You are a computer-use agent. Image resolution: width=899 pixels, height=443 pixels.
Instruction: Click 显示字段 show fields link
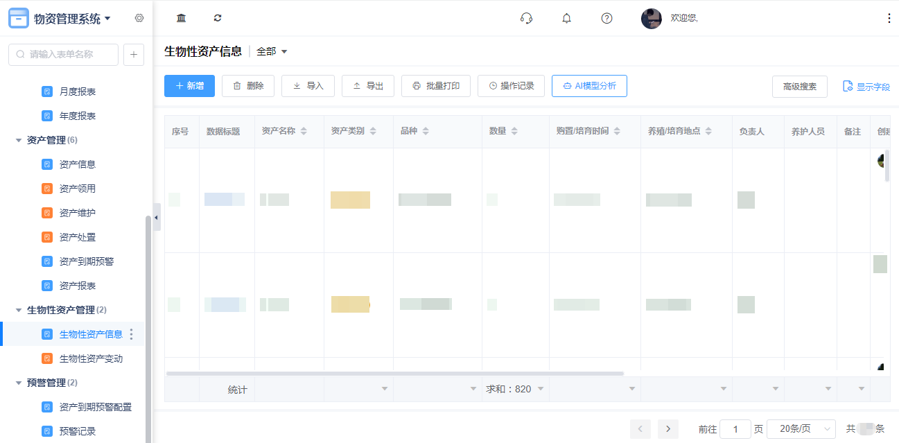point(866,87)
